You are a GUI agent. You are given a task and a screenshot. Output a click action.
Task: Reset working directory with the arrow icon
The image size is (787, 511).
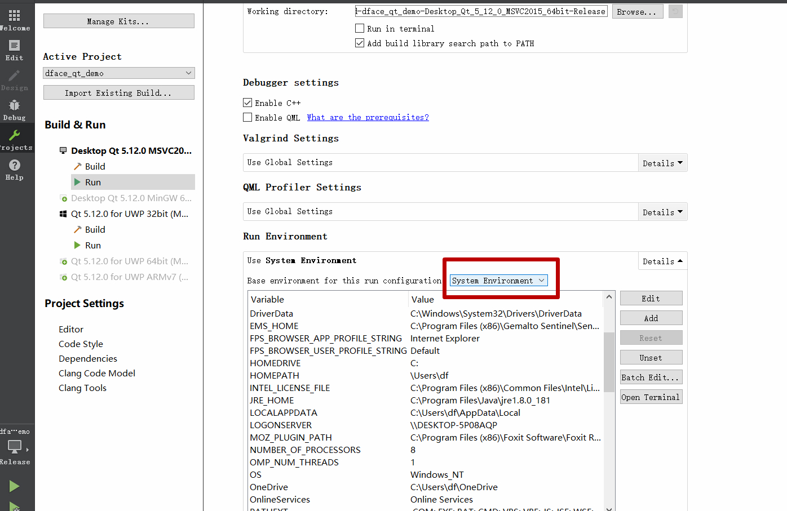[675, 11]
